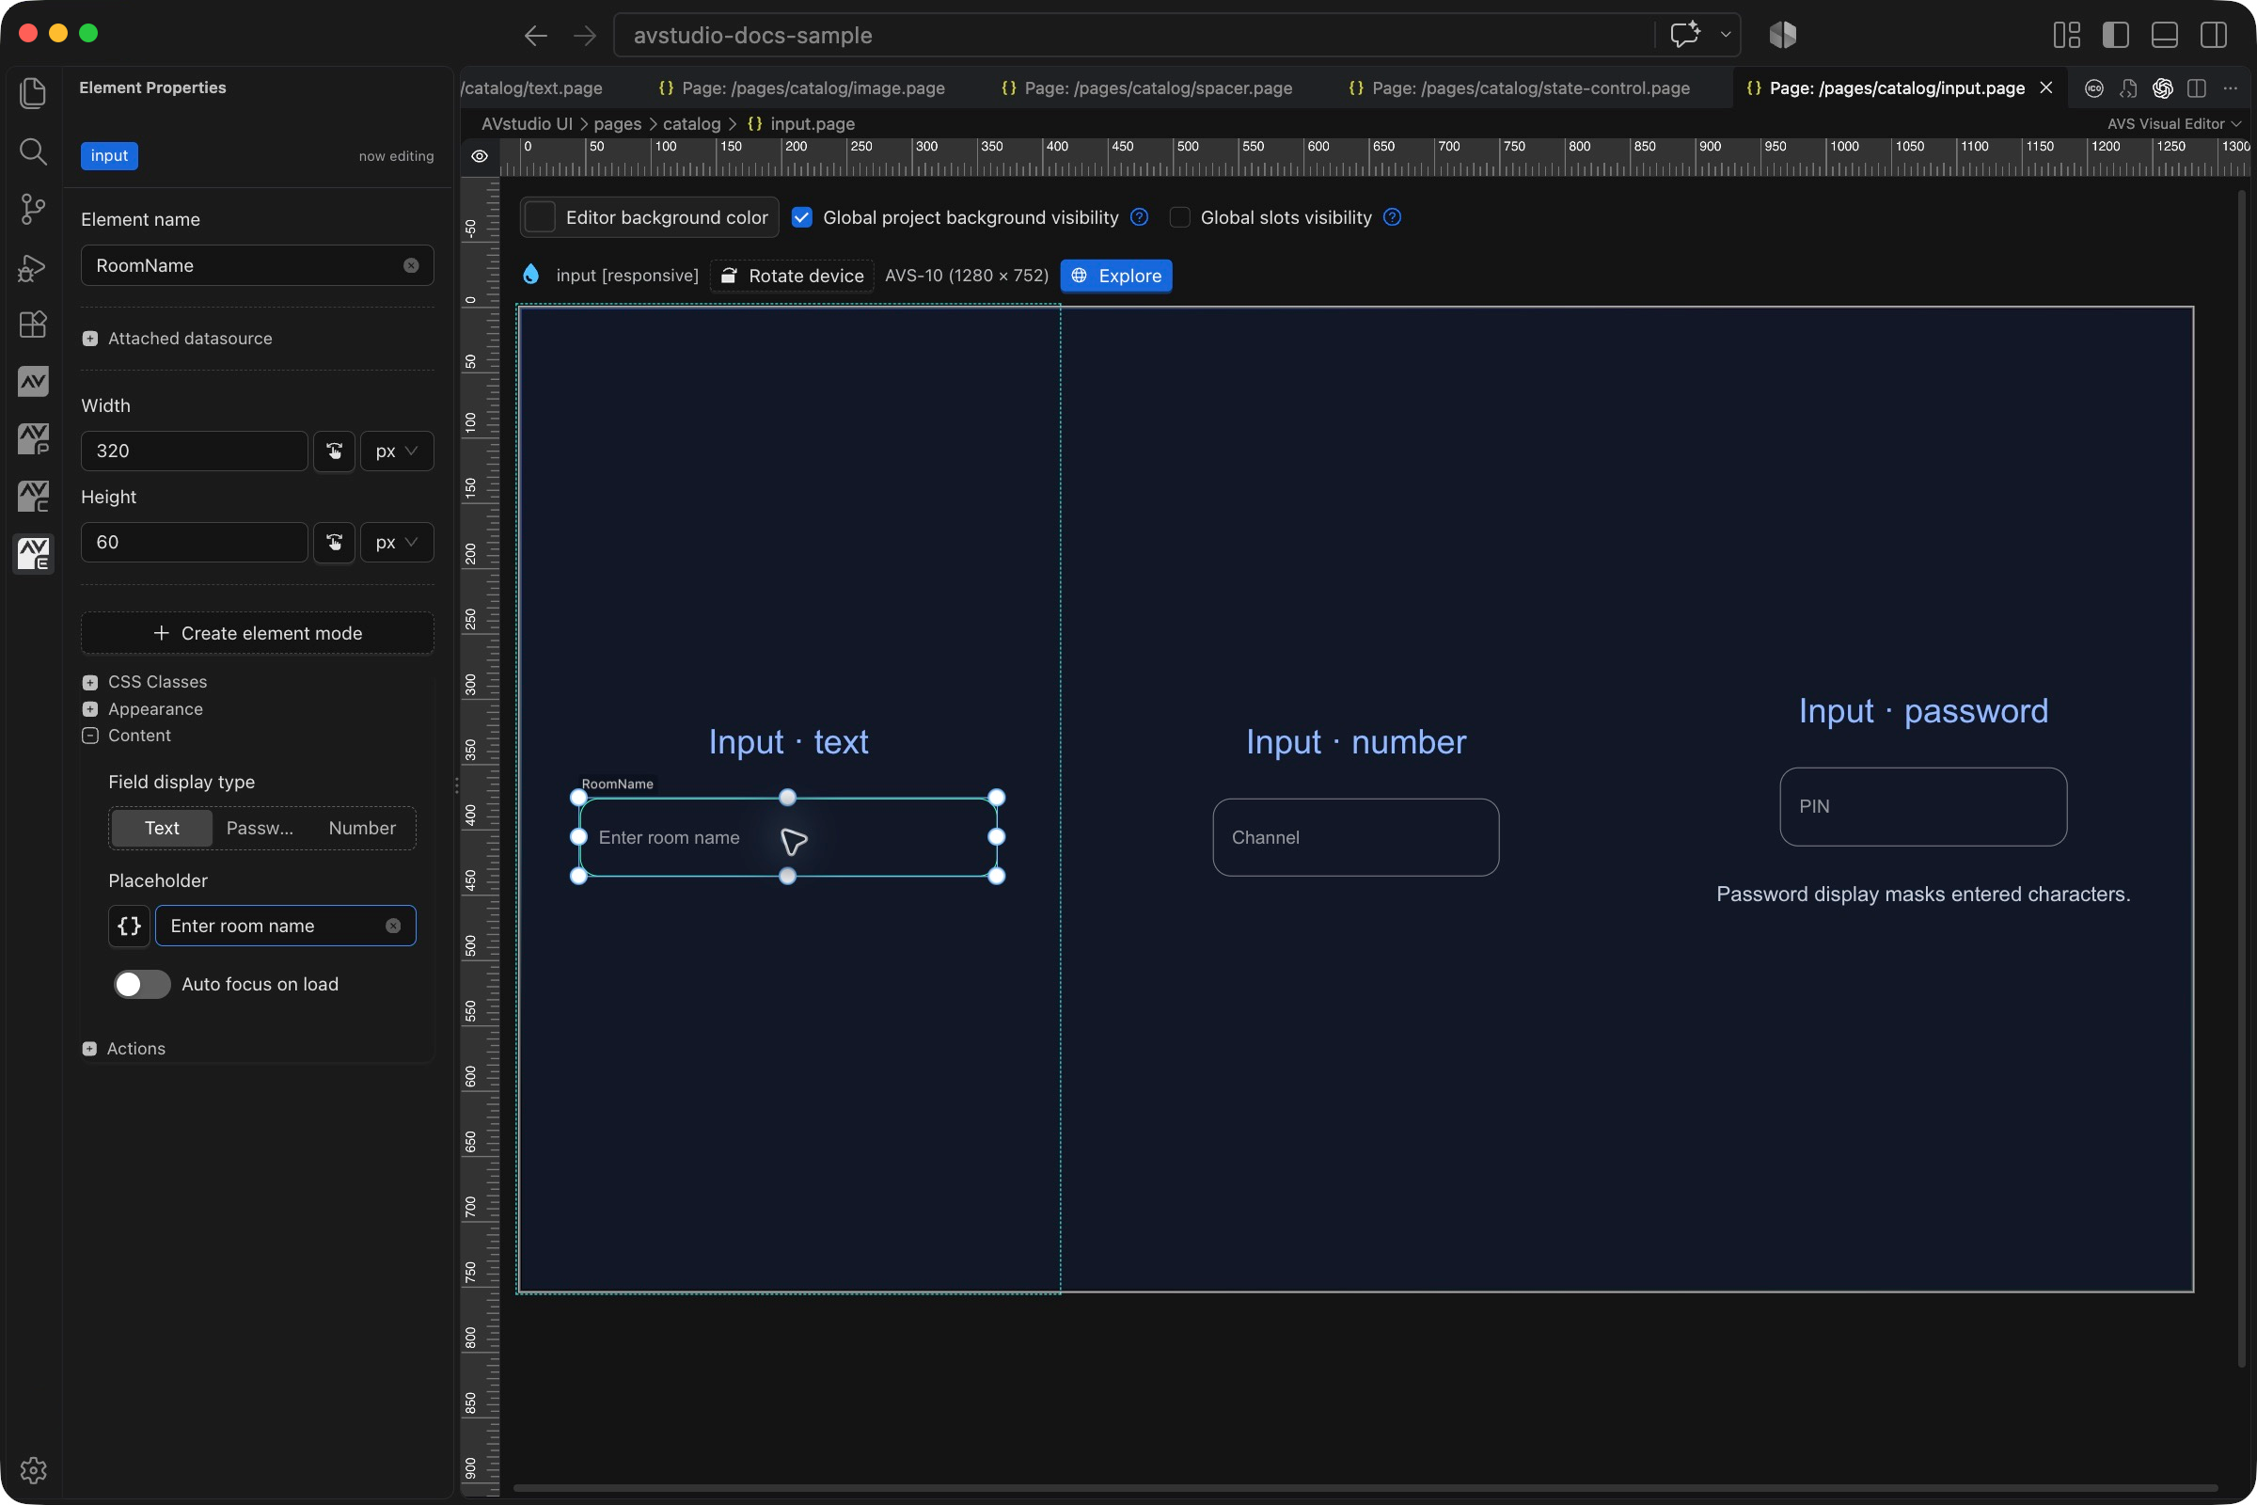
Task: Switch to state-control.page tab
Action: (1519, 88)
